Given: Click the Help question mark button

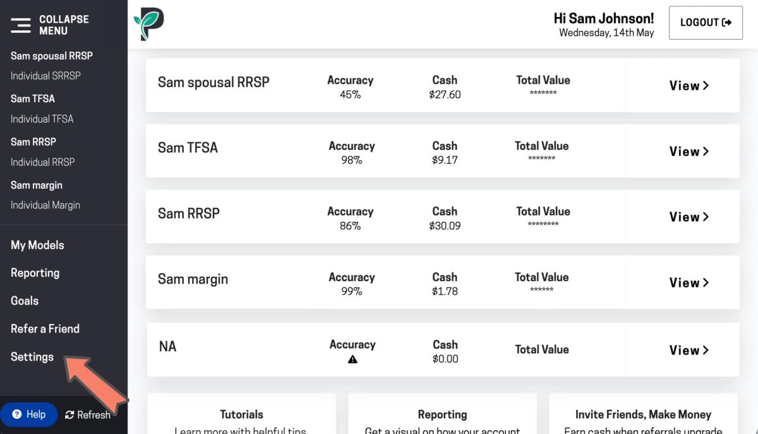Looking at the screenshot, I should click(x=29, y=414).
